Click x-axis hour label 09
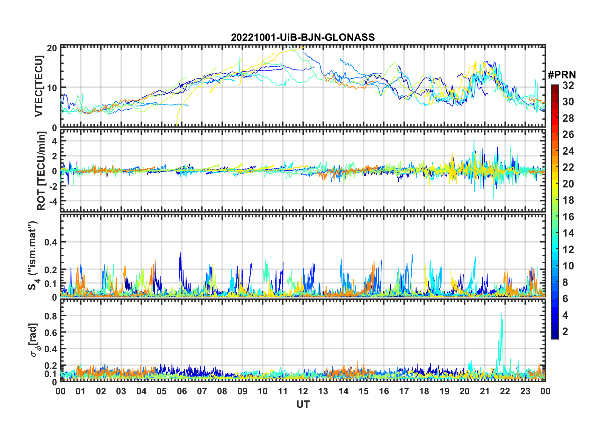Screen dimensions: 606x424 (x=242, y=391)
